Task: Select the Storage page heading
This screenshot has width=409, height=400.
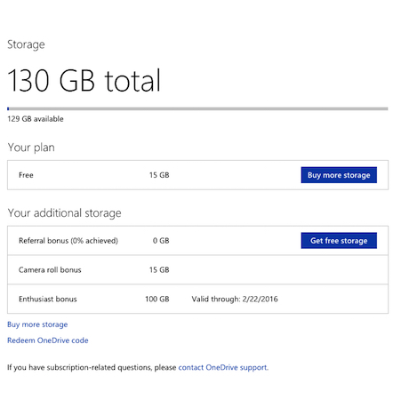Action: point(26,44)
